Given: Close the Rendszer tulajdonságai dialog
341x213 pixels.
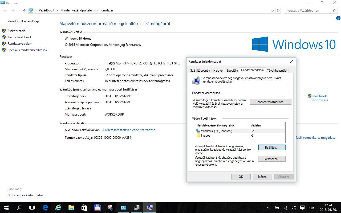Looking at the screenshot, I should click(291, 61).
